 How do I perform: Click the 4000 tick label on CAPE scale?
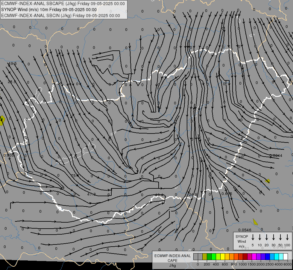tap(279, 264)
